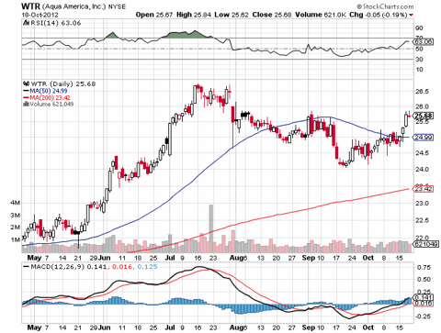Image resolution: width=441 pixels, height=333 pixels.
Task: Click the "Low 25.62" quote value
Action: pyautogui.click(x=232, y=15)
